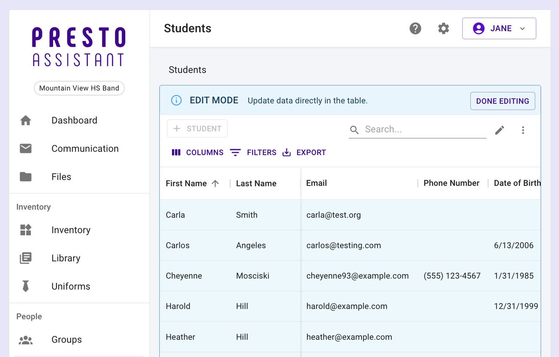The image size is (559, 357).
Task: Click the Edit Mode info icon
Action: tap(176, 100)
